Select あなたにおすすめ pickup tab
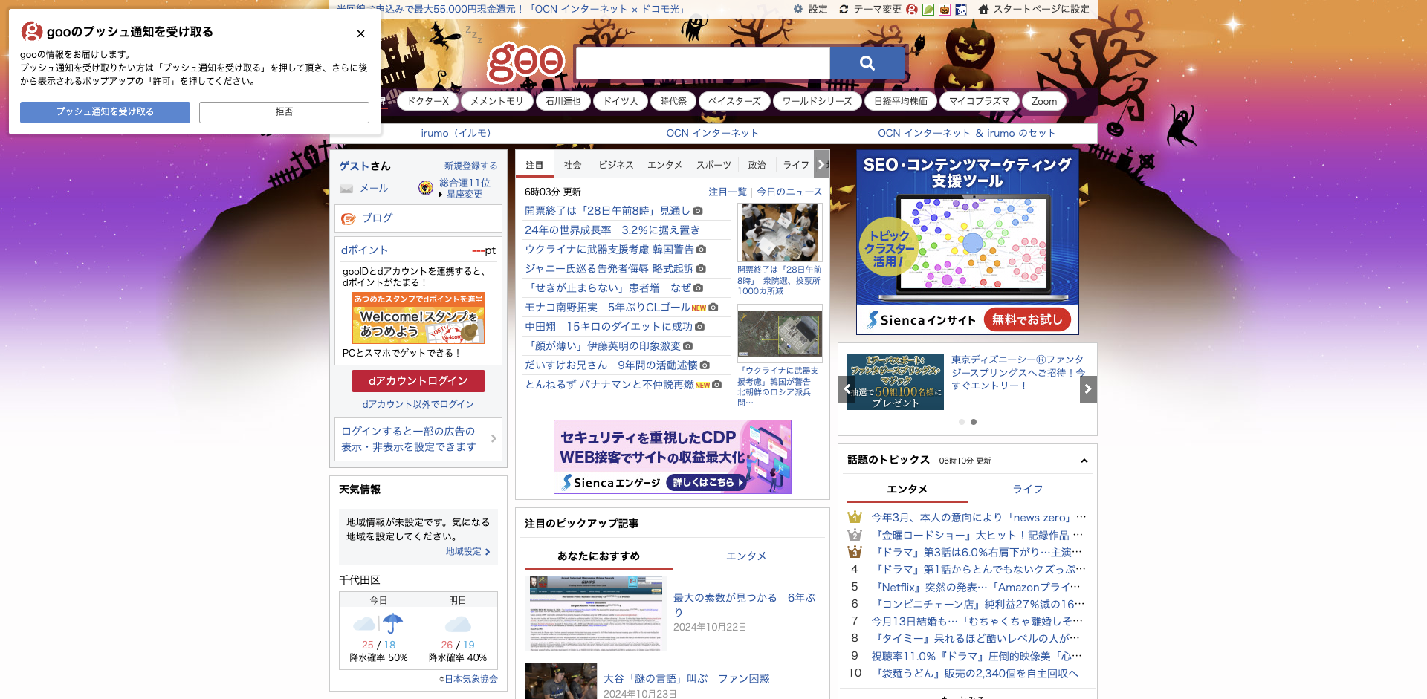The width and height of the screenshot is (1427, 699). 598,556
